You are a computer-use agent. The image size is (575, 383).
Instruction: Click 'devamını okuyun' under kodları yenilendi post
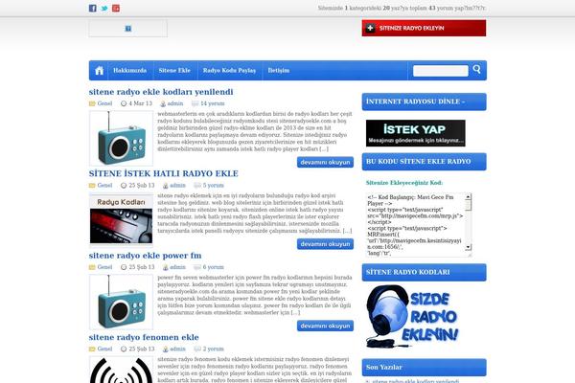[x=325, y=163]
